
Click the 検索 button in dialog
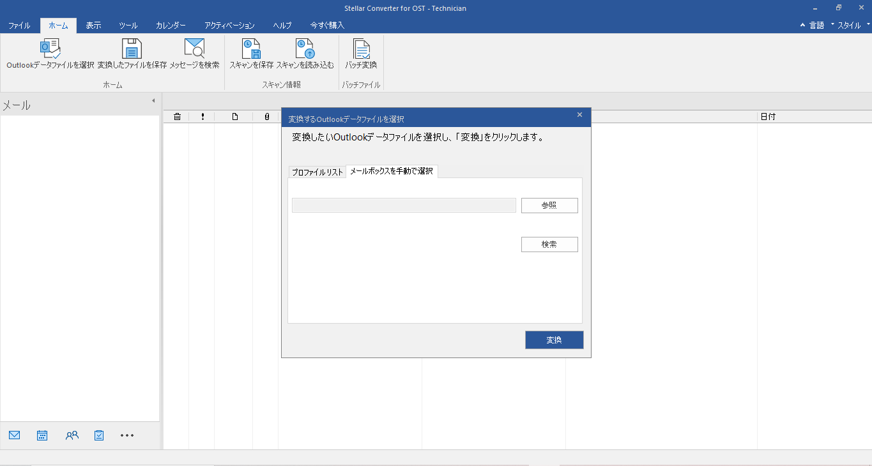[549, 244]
